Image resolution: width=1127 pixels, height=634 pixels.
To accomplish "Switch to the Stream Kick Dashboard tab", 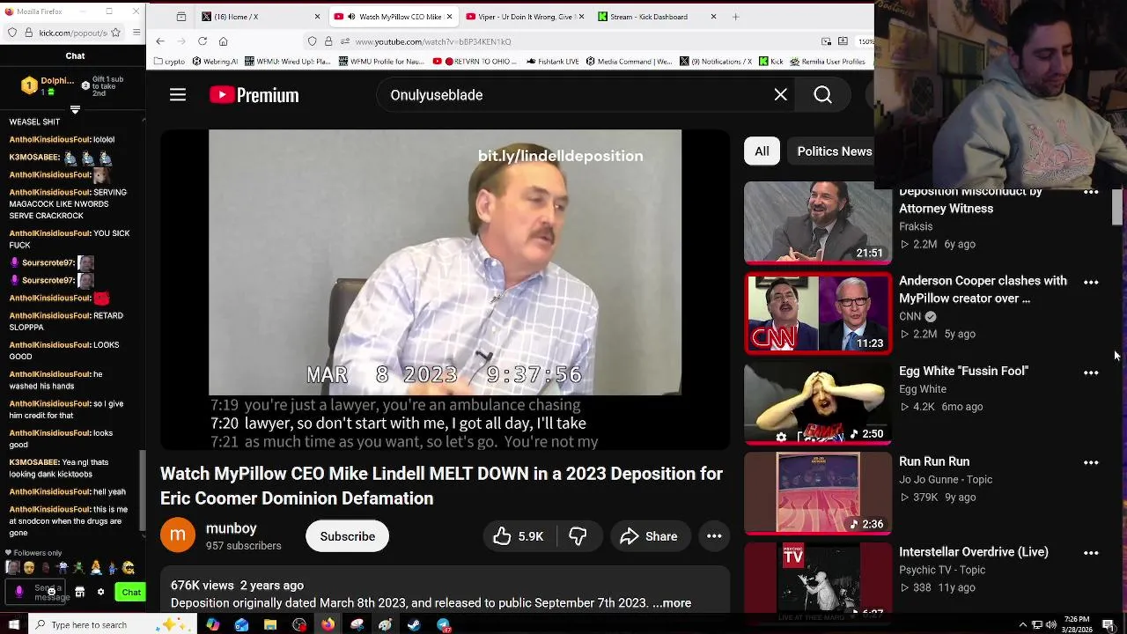I will click(x=657, y=17).
